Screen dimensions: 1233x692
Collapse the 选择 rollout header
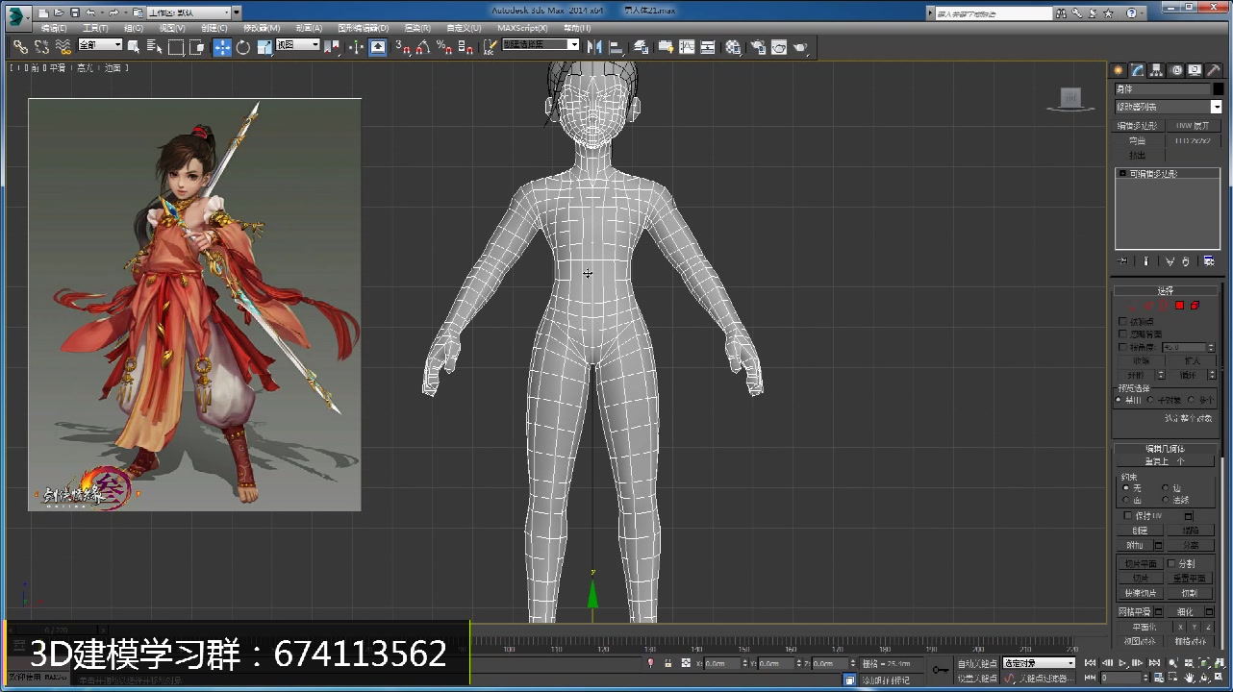1168,290
